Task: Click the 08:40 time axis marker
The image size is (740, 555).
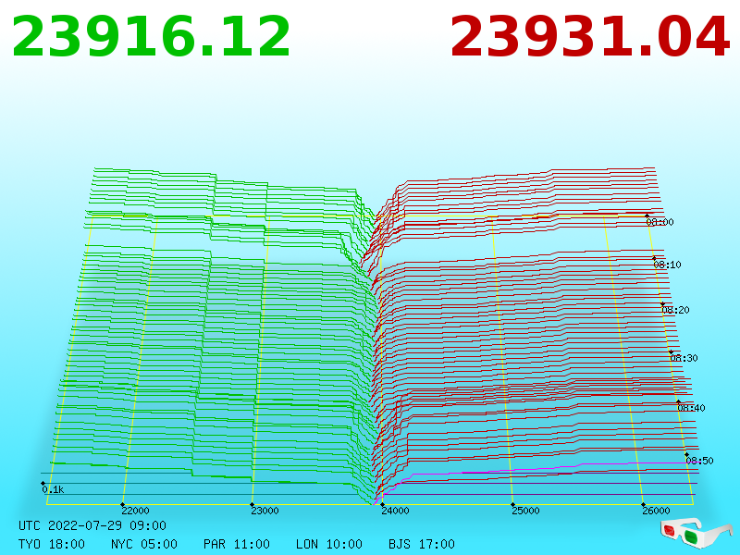Action: click(x=691, y=408)
